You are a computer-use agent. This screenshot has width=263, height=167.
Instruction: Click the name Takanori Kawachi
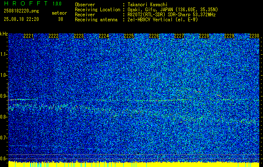148,5
